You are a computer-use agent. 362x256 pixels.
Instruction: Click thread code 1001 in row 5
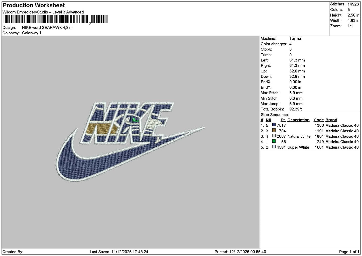319,147
